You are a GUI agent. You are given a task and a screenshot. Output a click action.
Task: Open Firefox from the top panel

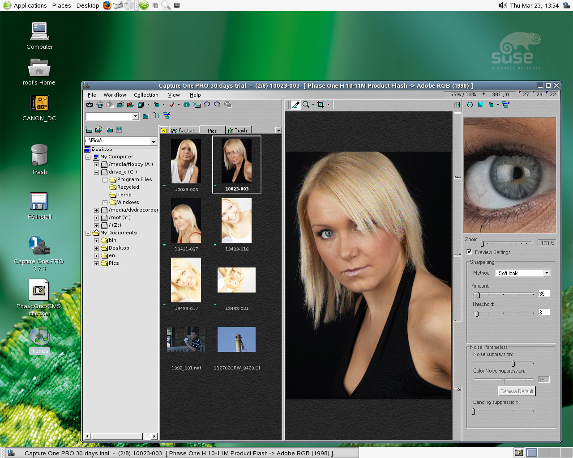click(x=107, y=5)
